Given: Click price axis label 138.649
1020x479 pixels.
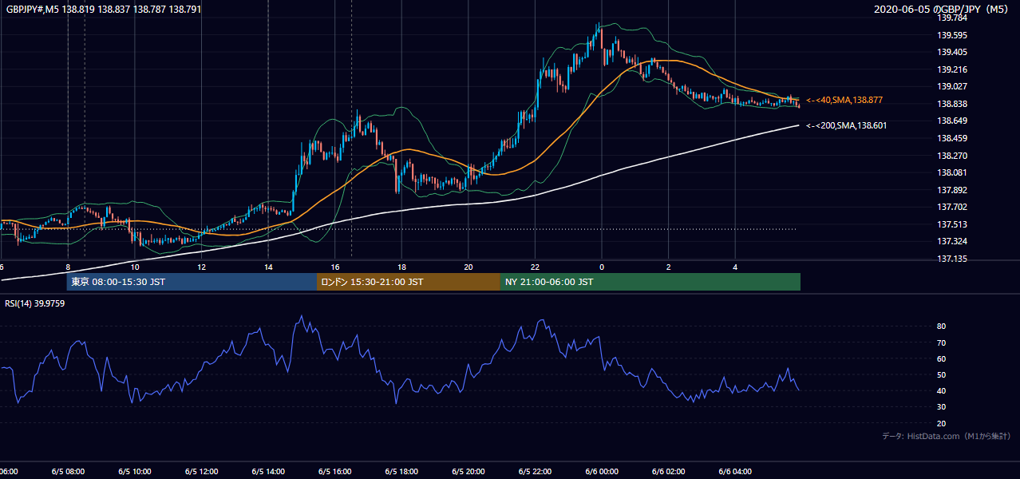Looking at the screenshot, I should pos(951,121).
